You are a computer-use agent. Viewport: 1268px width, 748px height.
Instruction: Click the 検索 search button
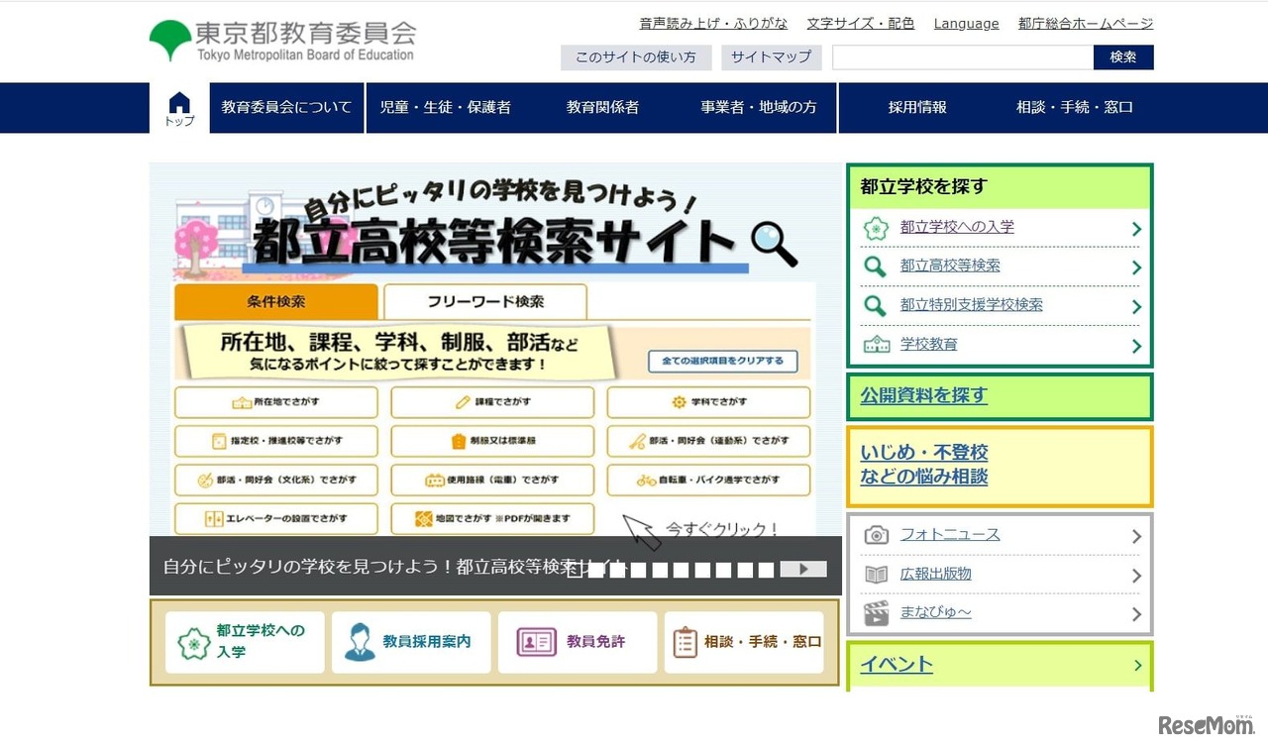[x=1123, y=57]
